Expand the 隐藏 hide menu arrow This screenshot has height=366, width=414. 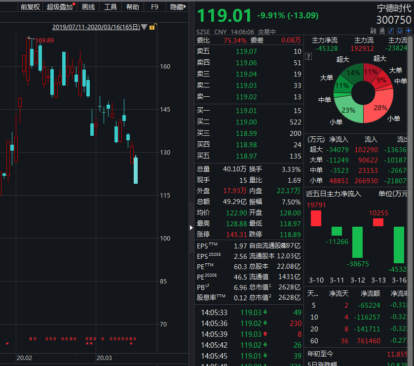pos(186,7)
